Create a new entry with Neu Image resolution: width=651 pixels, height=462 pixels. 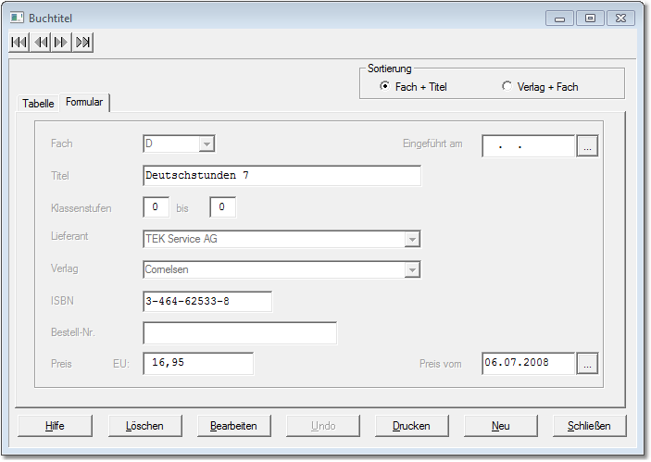501,426
